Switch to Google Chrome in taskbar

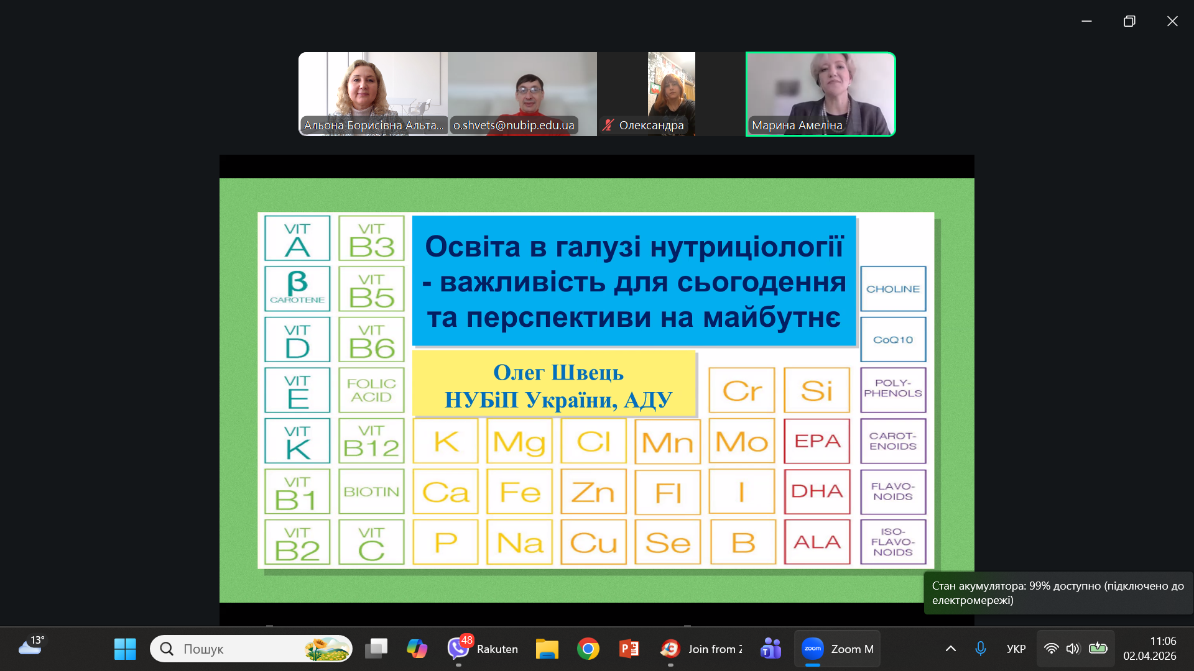coord(588,649)
